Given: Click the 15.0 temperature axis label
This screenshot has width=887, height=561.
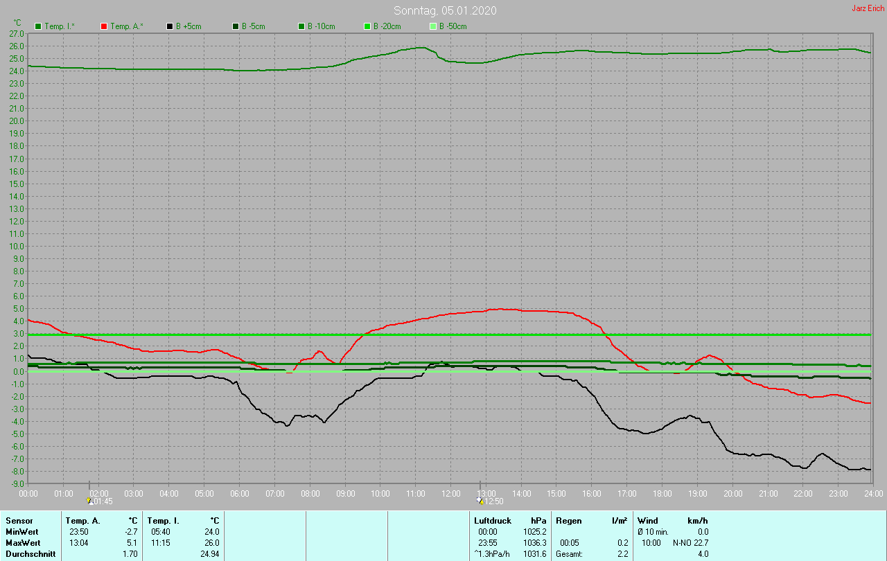Looking at the screenshot, I should click(17, 184).
